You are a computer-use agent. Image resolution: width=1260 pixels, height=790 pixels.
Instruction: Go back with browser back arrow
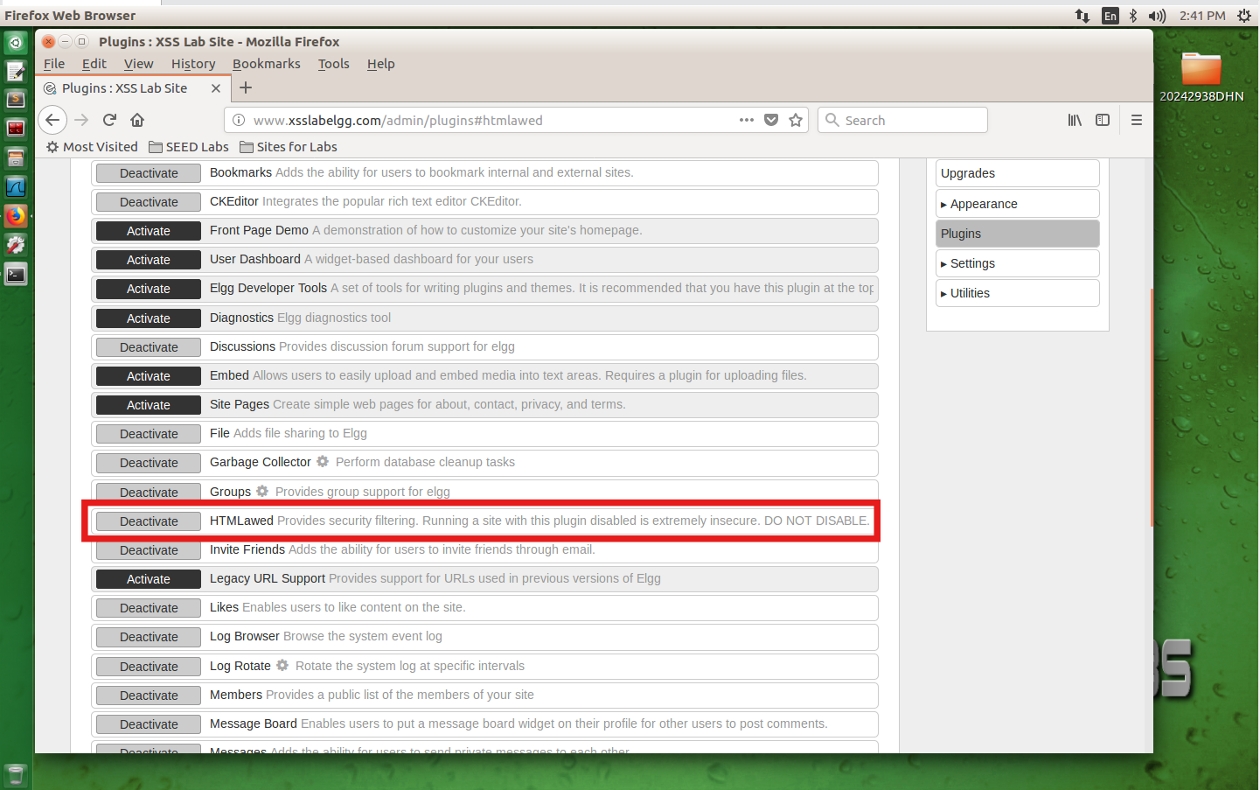point(52,120)
